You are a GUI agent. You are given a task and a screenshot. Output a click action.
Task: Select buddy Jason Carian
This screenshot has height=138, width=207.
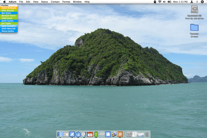coord(9,21)
